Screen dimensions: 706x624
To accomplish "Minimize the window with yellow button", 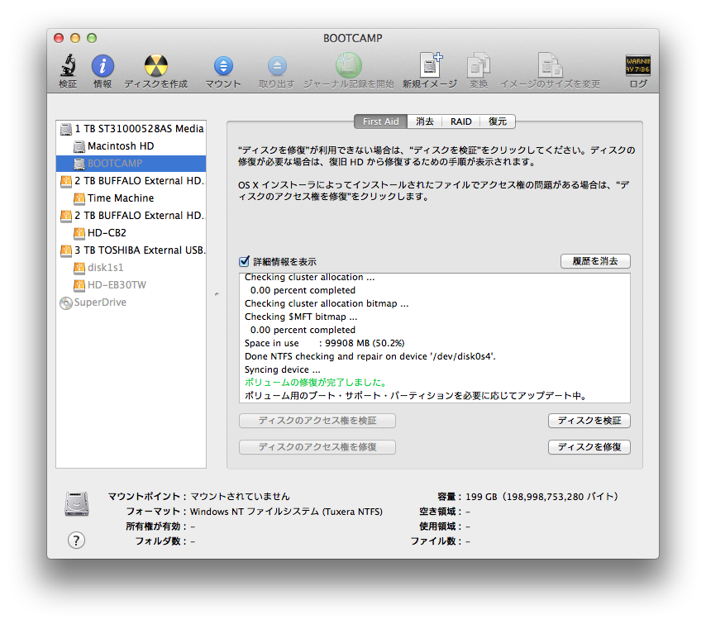I will point(75,38).
